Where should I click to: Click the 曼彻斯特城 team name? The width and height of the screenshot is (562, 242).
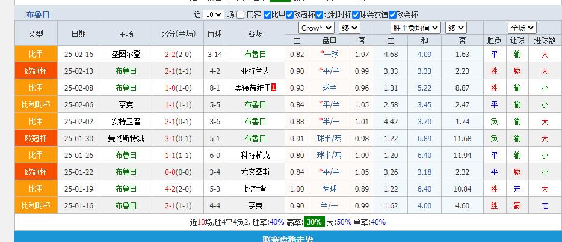pyautogui.click(x=126, y=138)
